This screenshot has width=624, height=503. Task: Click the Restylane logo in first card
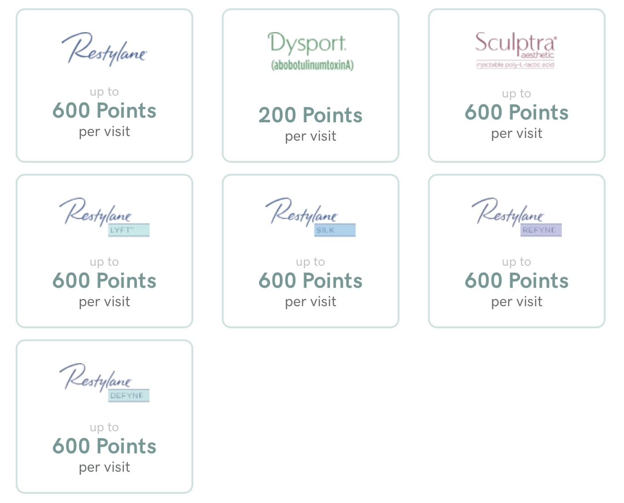104,49
